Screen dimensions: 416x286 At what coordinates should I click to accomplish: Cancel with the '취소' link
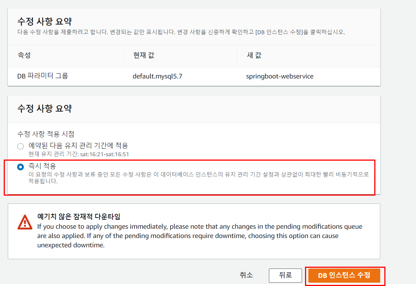point(246,275)
